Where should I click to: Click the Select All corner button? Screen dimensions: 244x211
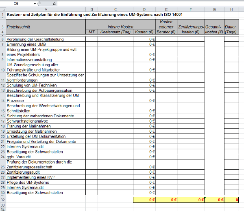pos(2,9)
